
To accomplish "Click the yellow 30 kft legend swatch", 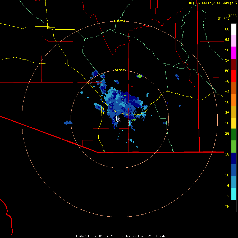I will (x=234, y=123).
